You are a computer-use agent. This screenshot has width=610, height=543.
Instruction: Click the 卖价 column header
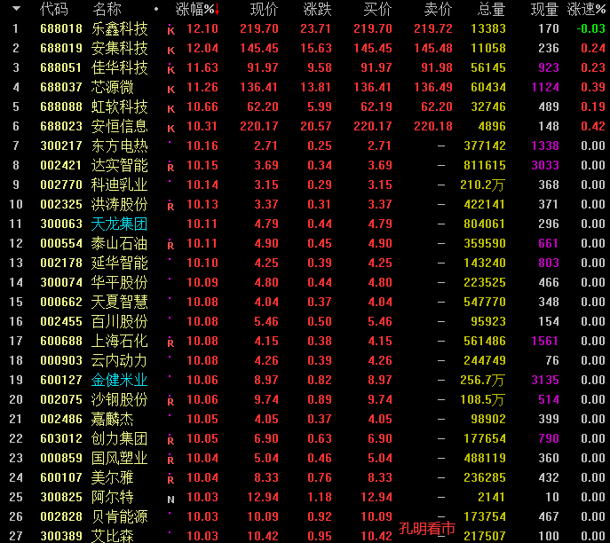438,9
